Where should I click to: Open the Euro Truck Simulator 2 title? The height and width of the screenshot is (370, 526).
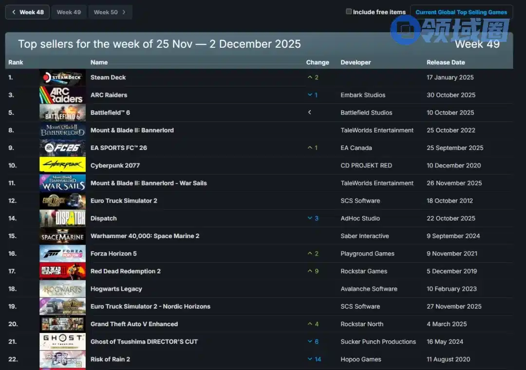pos(124,201)
